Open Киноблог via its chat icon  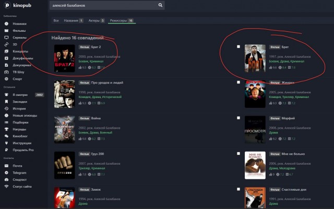click(x=6, y=136)
